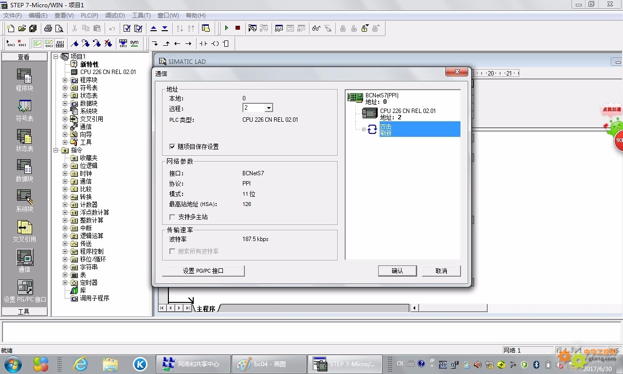Screen dimensions: 623x374
Task: Click the line-down branch arrow icon
Action: (x=155, y=43)
